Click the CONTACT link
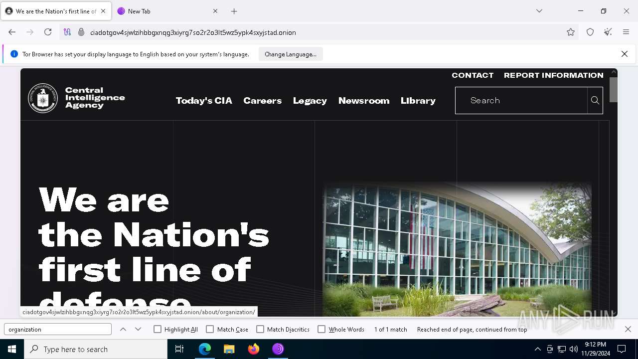Screen dimensions: 638x359 pyautogui.click(x=473, y=75)
